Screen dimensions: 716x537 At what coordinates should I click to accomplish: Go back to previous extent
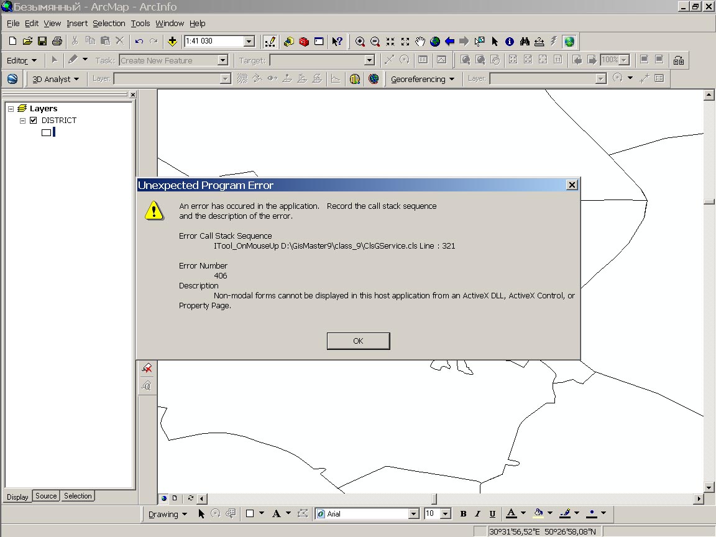(449, 42)
